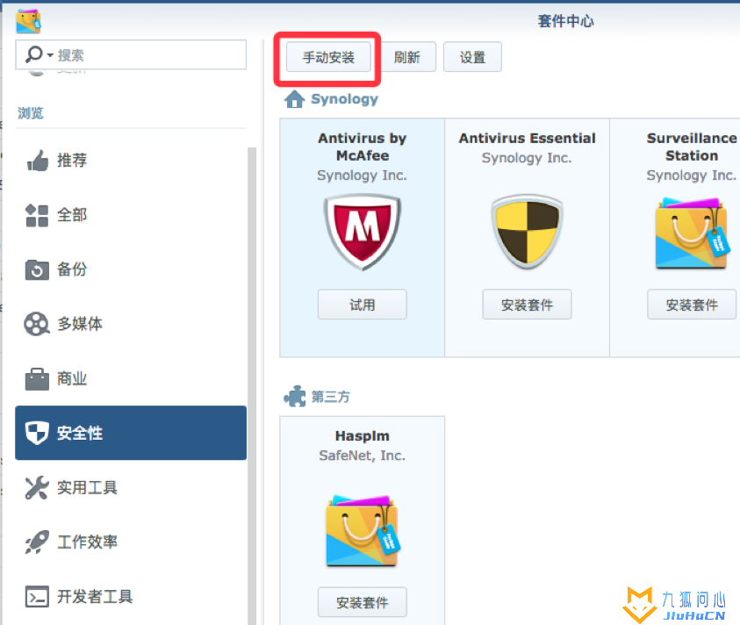
Task: Click the Synology home icon
Action: click(x=294, y=99)
